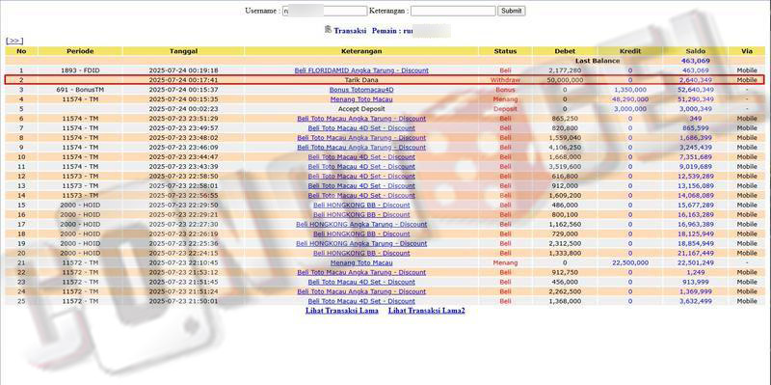This screenshot has height=385, width=771.
Task: Open the >> next page link
Action: 14,41
